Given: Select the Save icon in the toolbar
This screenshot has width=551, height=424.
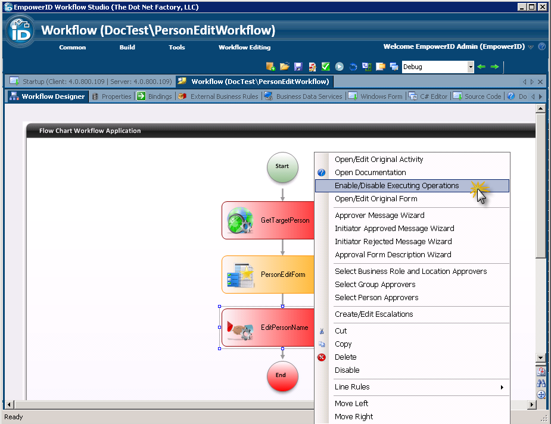Looking at the screenshot, I should (298, 67).
